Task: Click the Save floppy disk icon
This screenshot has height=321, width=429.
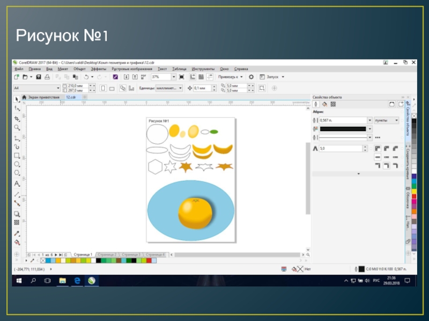Action: [39, 77]
